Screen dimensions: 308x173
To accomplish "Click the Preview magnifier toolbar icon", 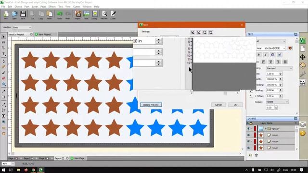I will (104, 15).
